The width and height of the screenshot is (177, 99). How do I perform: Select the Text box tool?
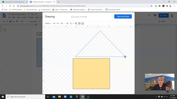[79, 23]
